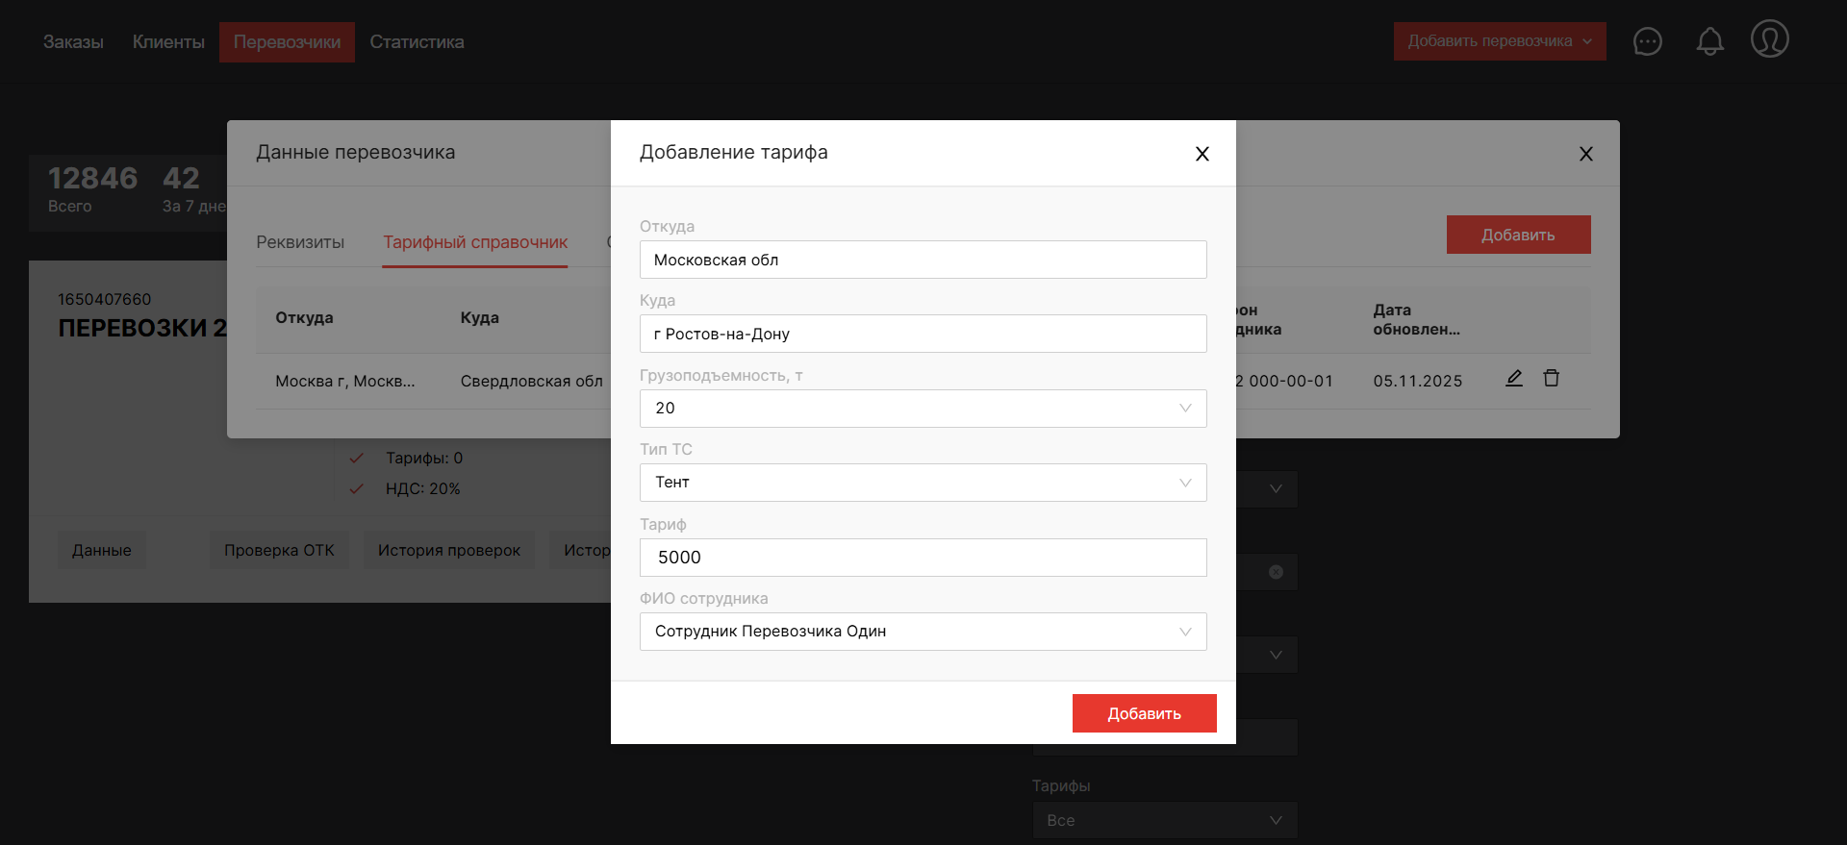Open the Тип ТС dropdown
This screenshot has height=845, width=1847.
tap(922, 483)
